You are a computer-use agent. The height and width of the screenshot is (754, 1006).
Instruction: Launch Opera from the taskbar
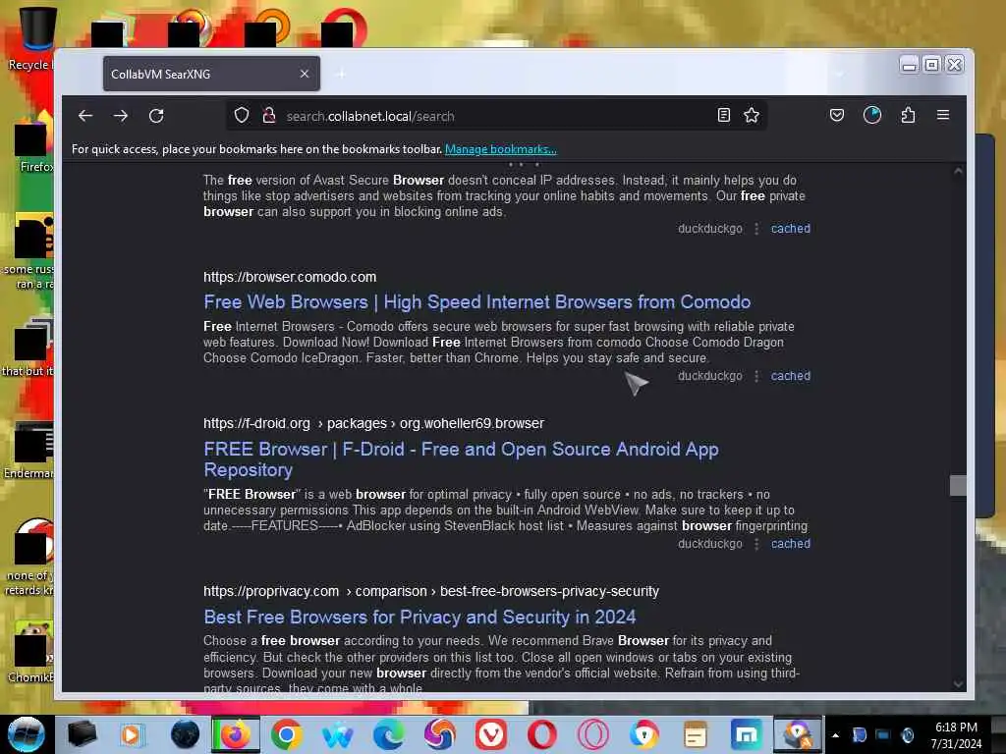542,734
